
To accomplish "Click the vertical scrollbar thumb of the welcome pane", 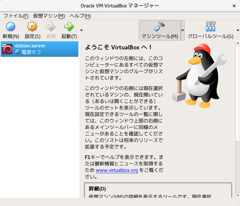I will [238, 93].
